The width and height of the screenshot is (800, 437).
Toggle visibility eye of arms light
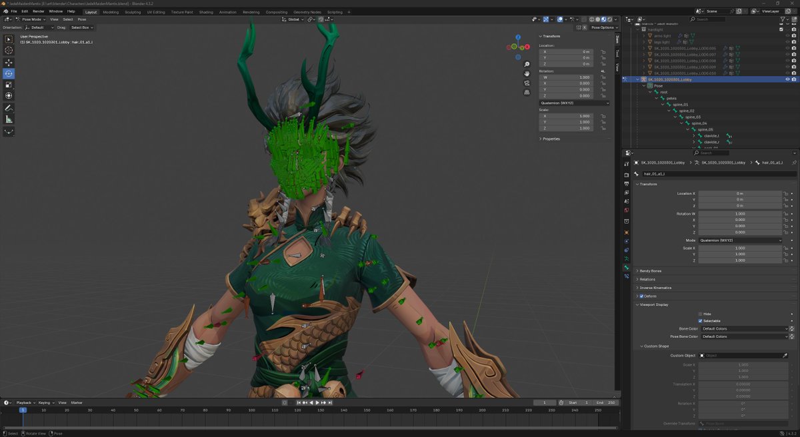tap(787, 36)
